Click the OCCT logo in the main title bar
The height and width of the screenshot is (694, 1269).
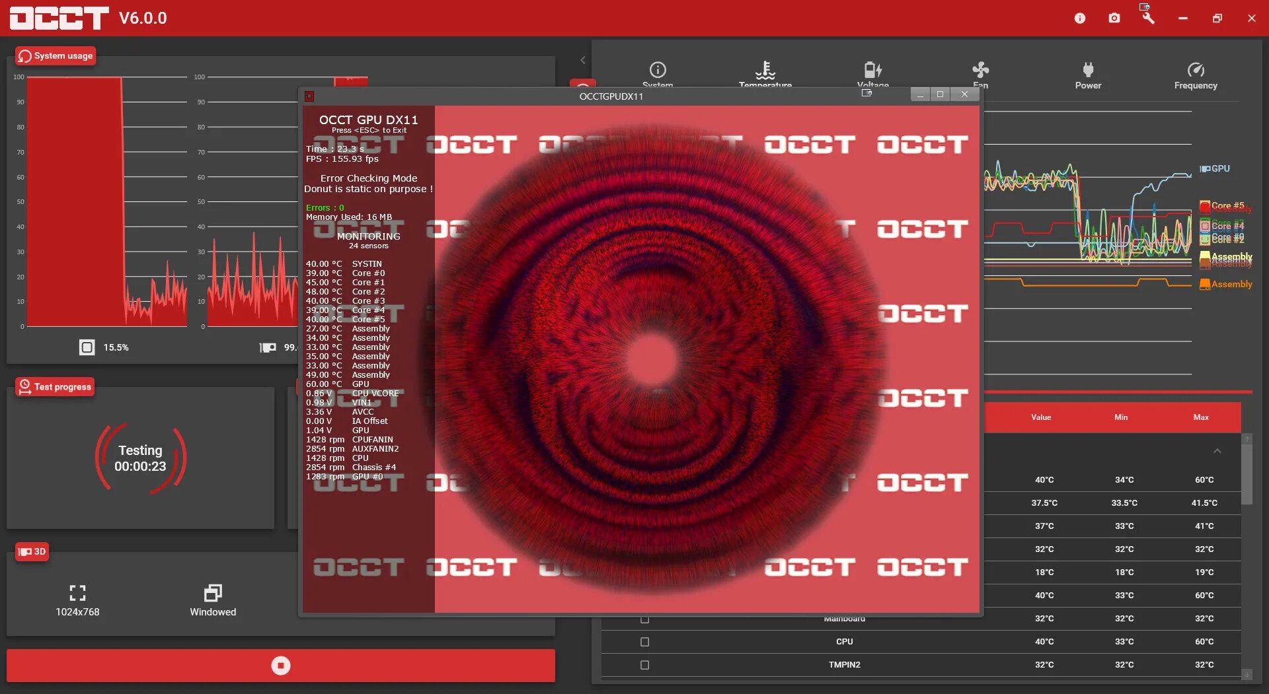point(59,18)
